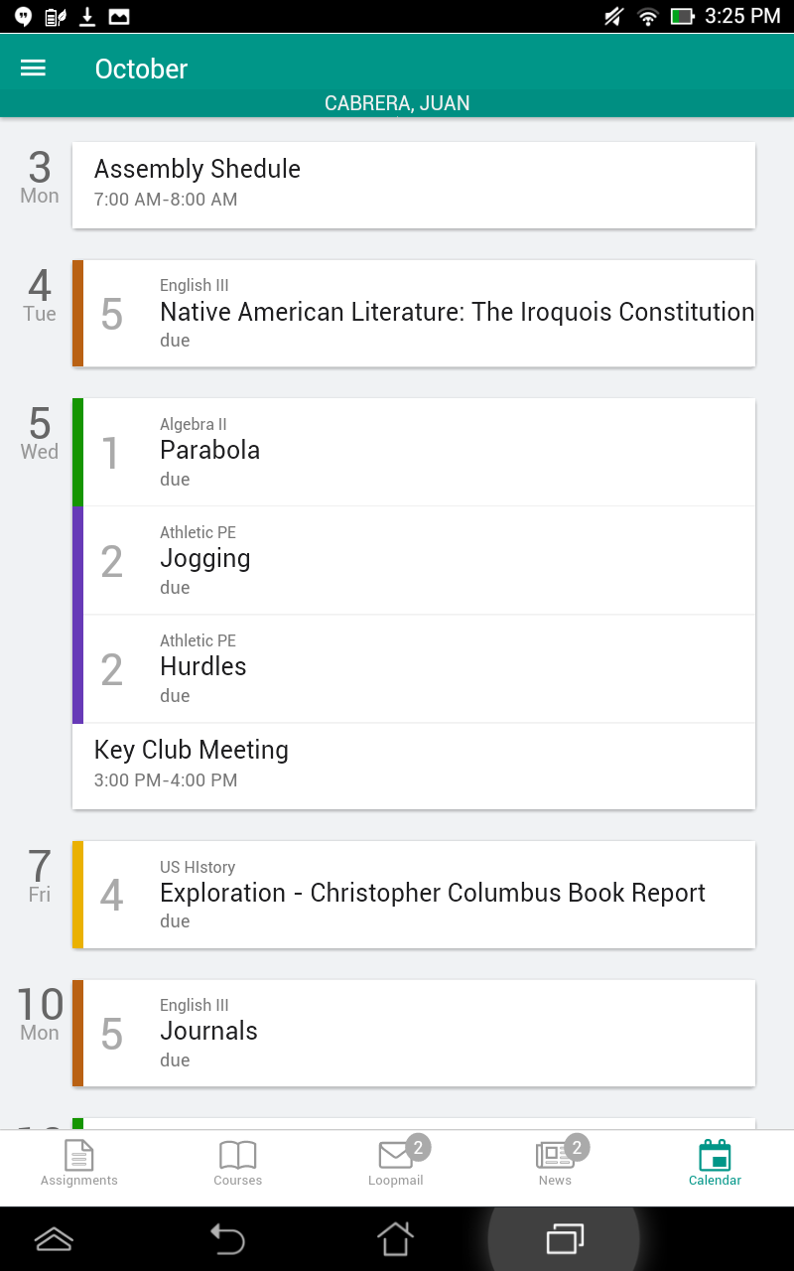Open the Assignments tab icon

(79, 1157)
